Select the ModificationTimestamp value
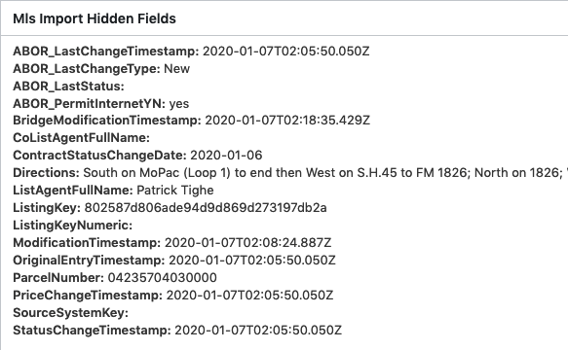This screenshot has height=350, width=568. pos(247,243)
